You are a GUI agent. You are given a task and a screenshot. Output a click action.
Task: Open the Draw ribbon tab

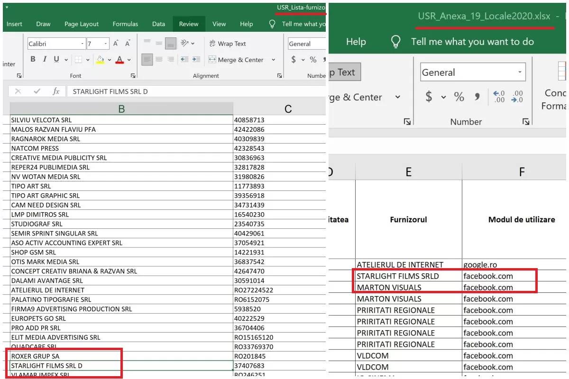(43, 24)
